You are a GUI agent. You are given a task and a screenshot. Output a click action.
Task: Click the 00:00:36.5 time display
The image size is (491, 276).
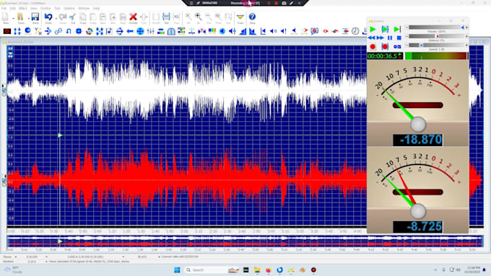tap(384, 56)
